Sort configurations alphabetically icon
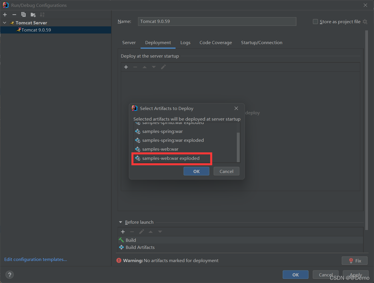The image size is (374, 283). (x=42, y=15)
